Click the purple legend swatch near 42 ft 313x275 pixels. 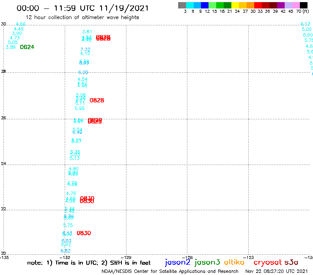[x=281, y=5]
